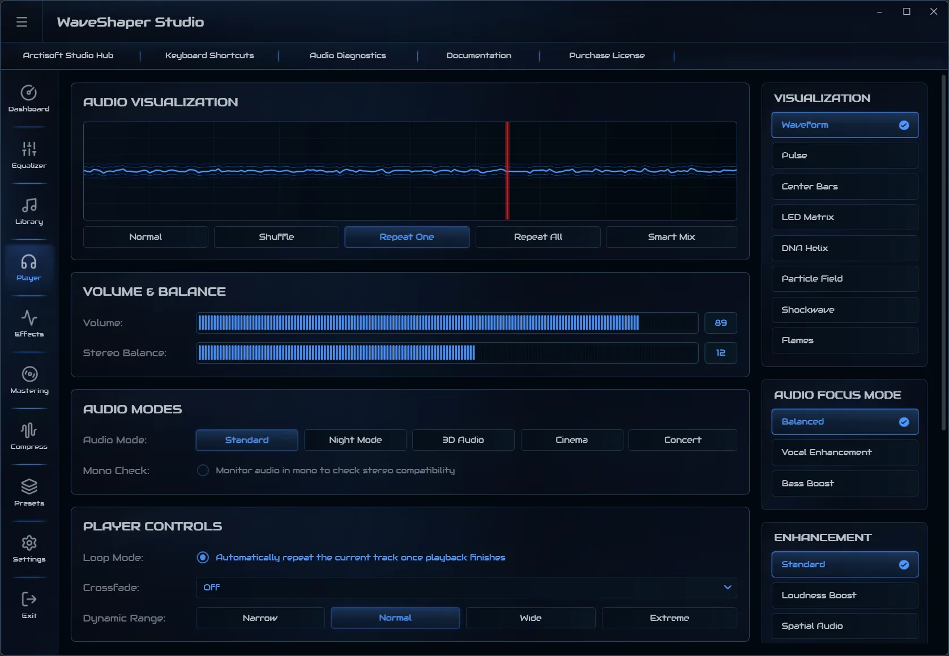Set Dynamic Range to Extreme
This screenshot has width=949, height=656.
coord(669,618)
